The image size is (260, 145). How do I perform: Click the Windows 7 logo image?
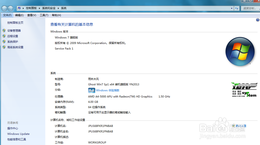(240, 51)
